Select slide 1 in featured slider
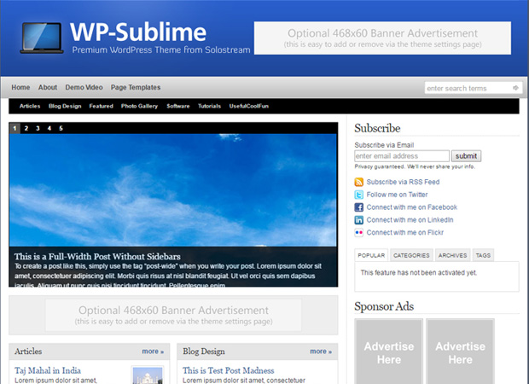Viewport: 529px width, 384px height. click(x=15, y=128)
